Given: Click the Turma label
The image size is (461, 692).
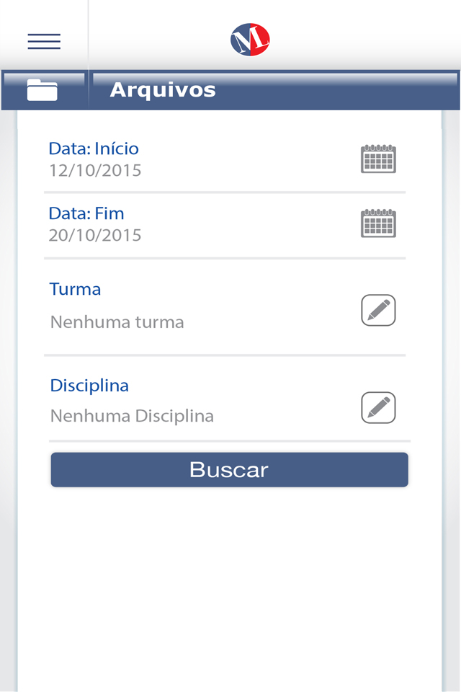Looking at the screenshot, I should (x=75, y=290).
